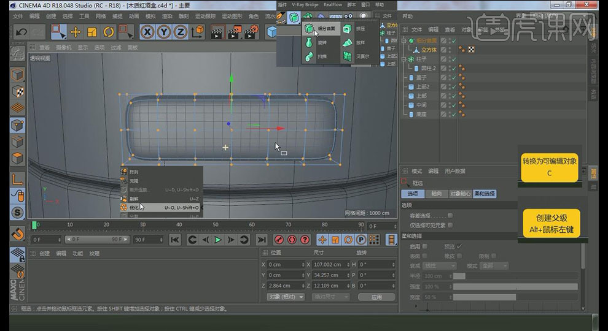This screenshot has width=608, height=331.
Task: Open the 衰减 dropdown
Action: [x=439, y=265]
